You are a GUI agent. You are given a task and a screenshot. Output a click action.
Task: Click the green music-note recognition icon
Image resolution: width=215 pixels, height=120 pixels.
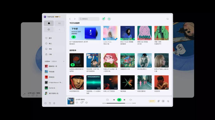(x=103, y=19)
